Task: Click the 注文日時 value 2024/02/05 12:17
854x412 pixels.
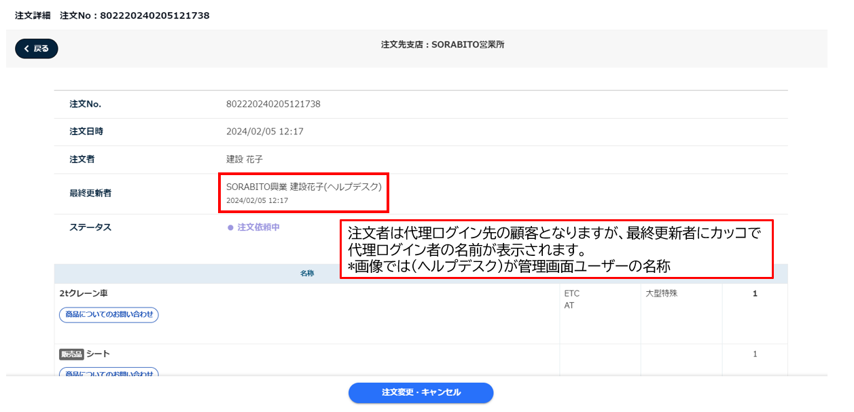Action: (264, 132)
